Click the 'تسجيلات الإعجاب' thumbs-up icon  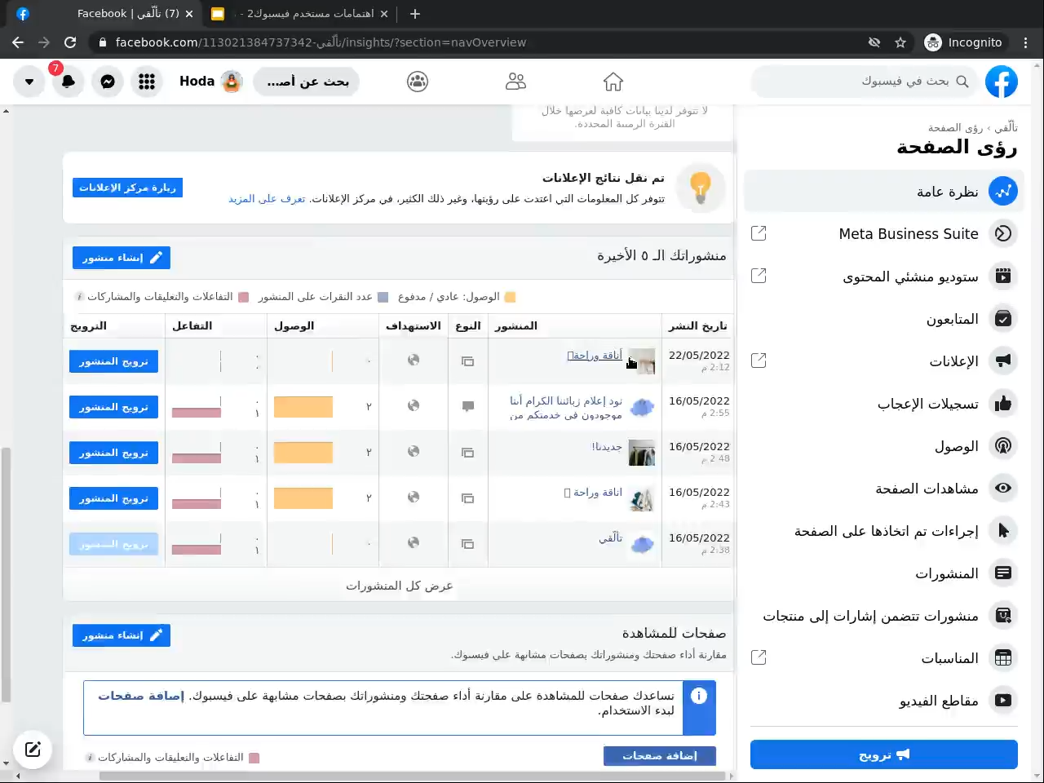click(x=1003, y=404)
